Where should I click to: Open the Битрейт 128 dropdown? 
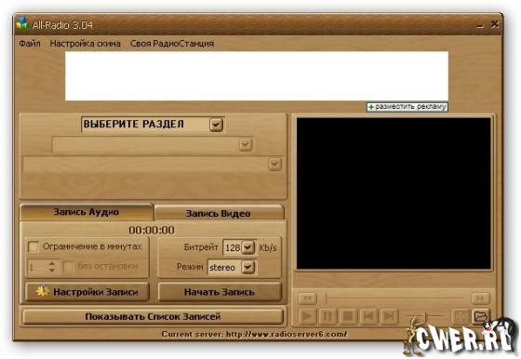pos(247,247)
